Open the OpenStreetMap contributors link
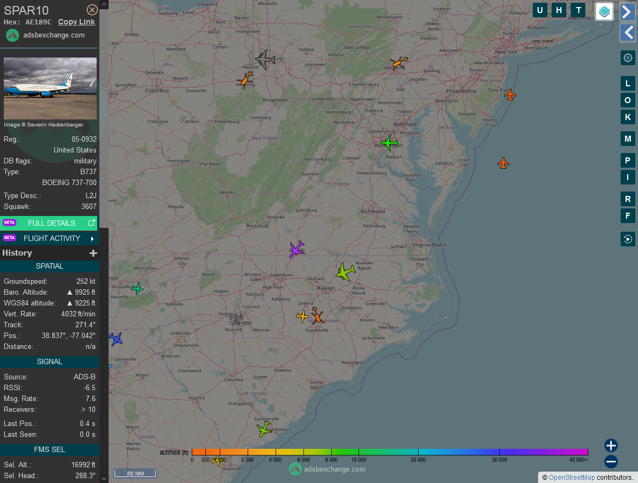Viewport: 638px width, 483px height. click(572, 478)
